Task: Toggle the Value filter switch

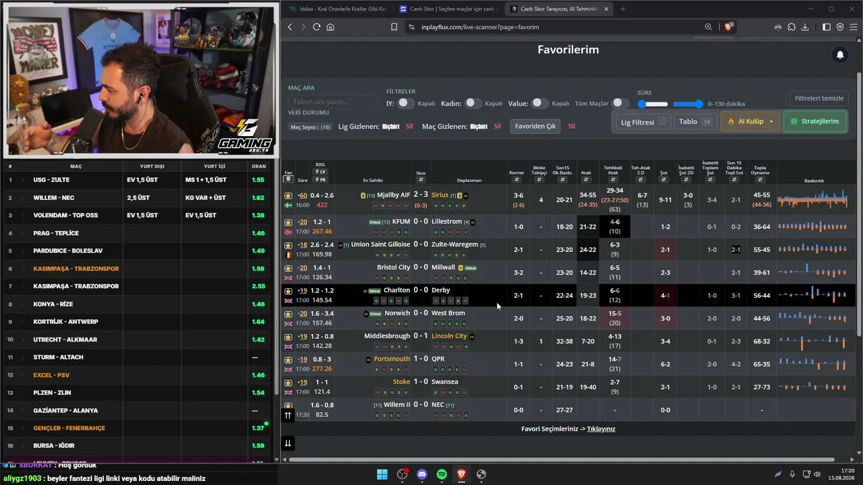Action: pos(539,103)
